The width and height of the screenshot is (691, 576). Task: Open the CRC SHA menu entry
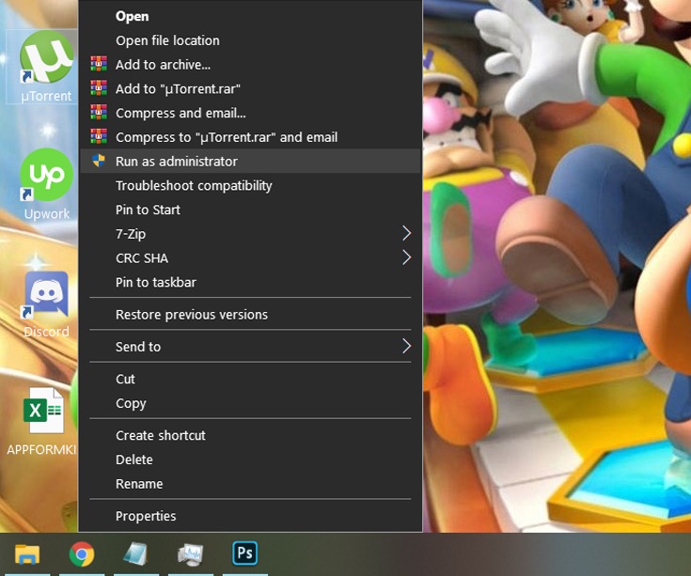pos(250,258)
